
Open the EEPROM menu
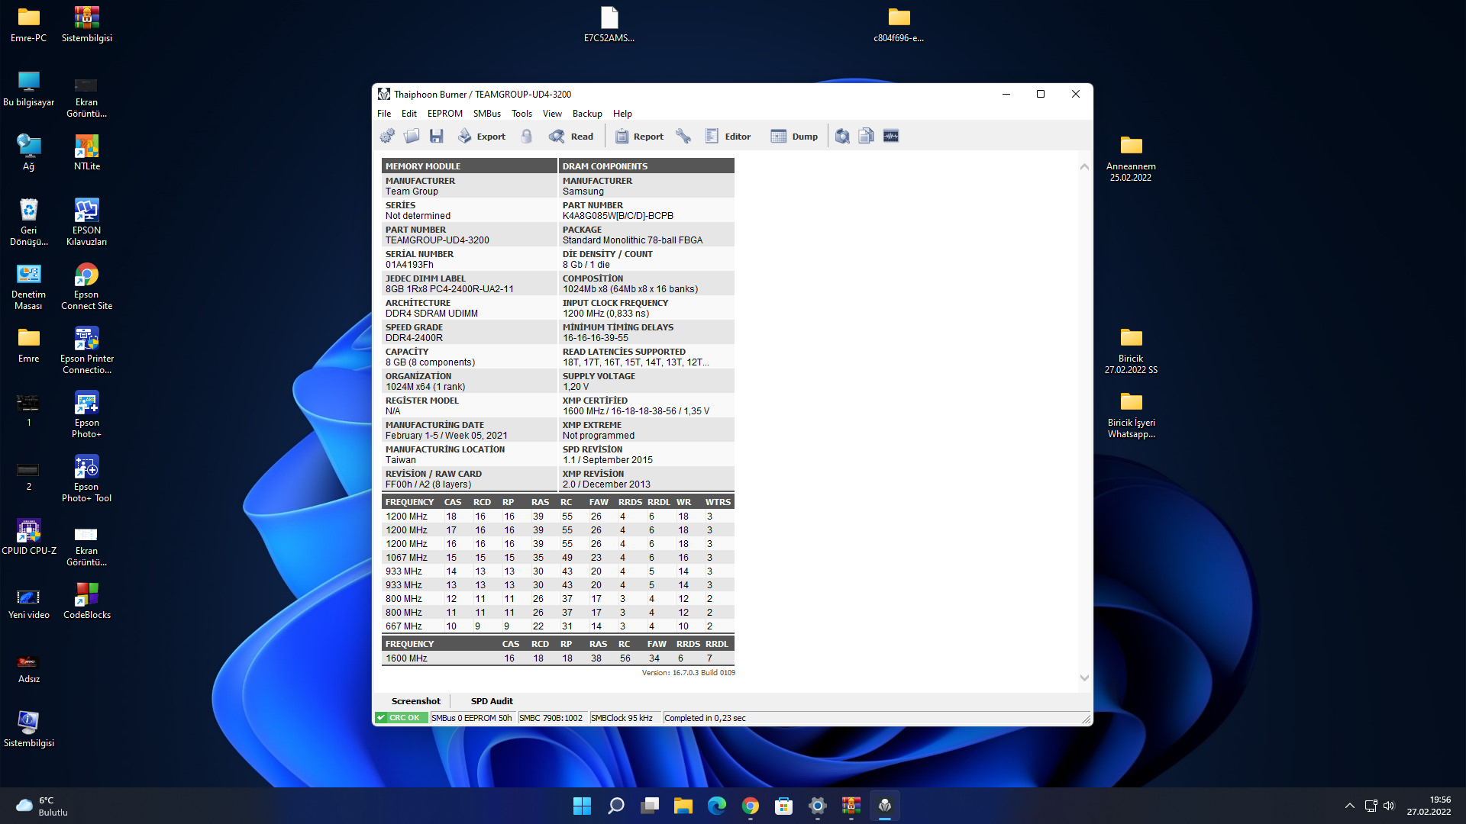point(444,114)
